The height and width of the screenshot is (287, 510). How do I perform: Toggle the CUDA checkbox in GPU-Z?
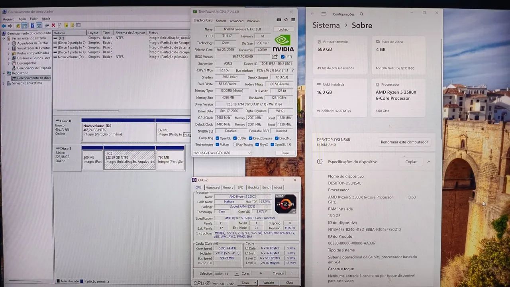pos(235,138)
